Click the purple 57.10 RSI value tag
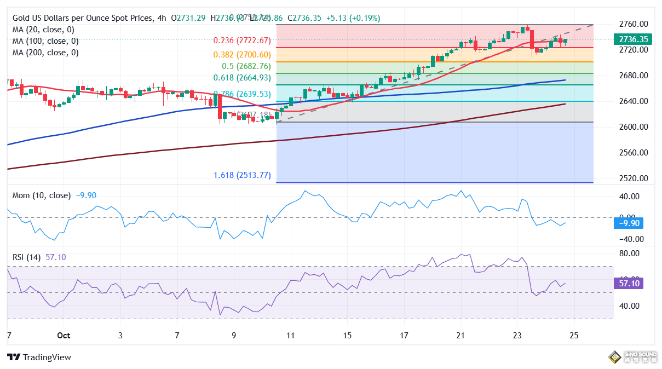 629,283
